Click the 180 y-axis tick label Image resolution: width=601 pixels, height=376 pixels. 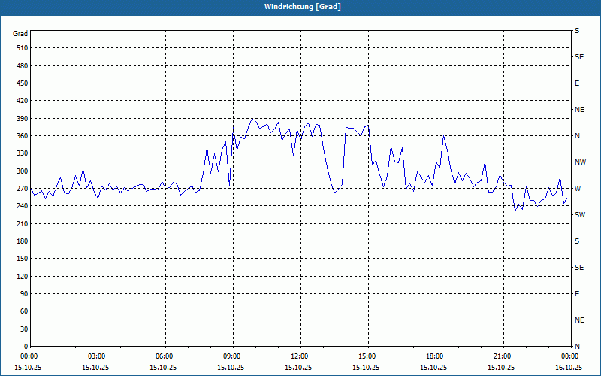click(x=22, y=241)
